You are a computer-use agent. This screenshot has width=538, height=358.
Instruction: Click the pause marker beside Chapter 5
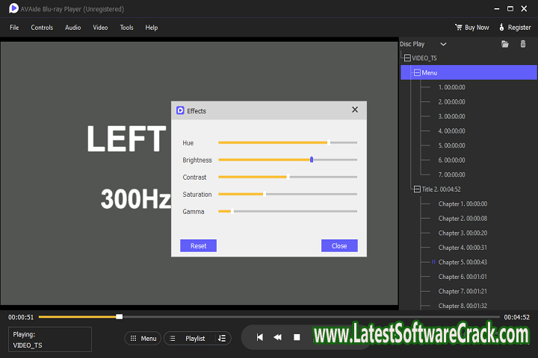(433, 262)
